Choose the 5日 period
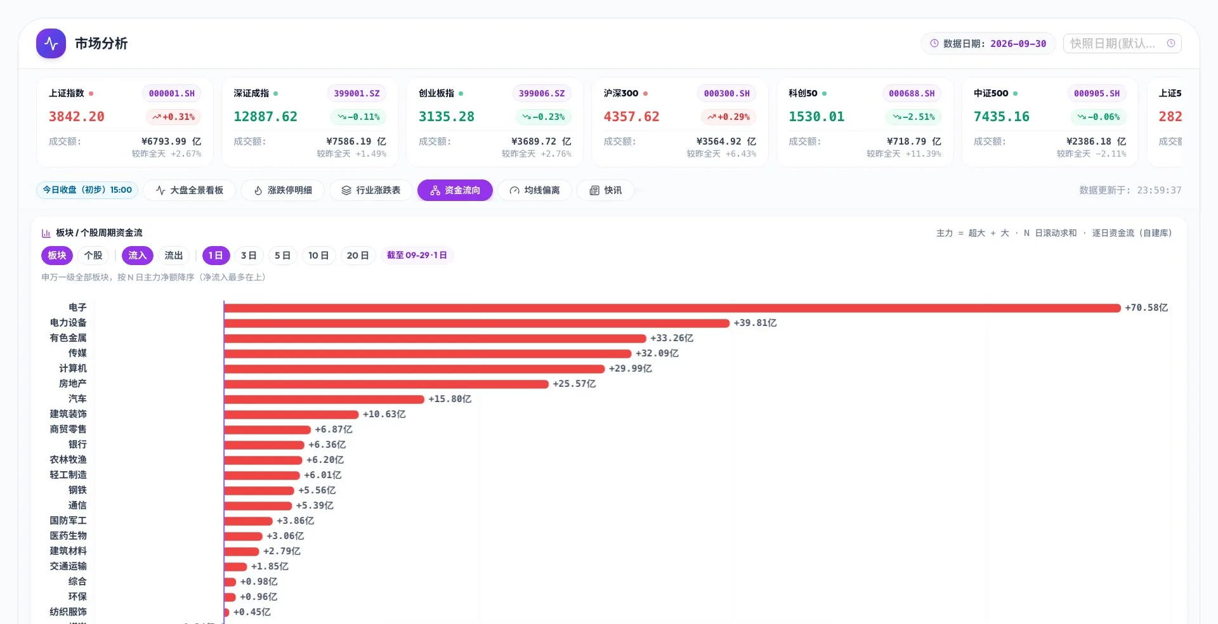 point(282,256)
